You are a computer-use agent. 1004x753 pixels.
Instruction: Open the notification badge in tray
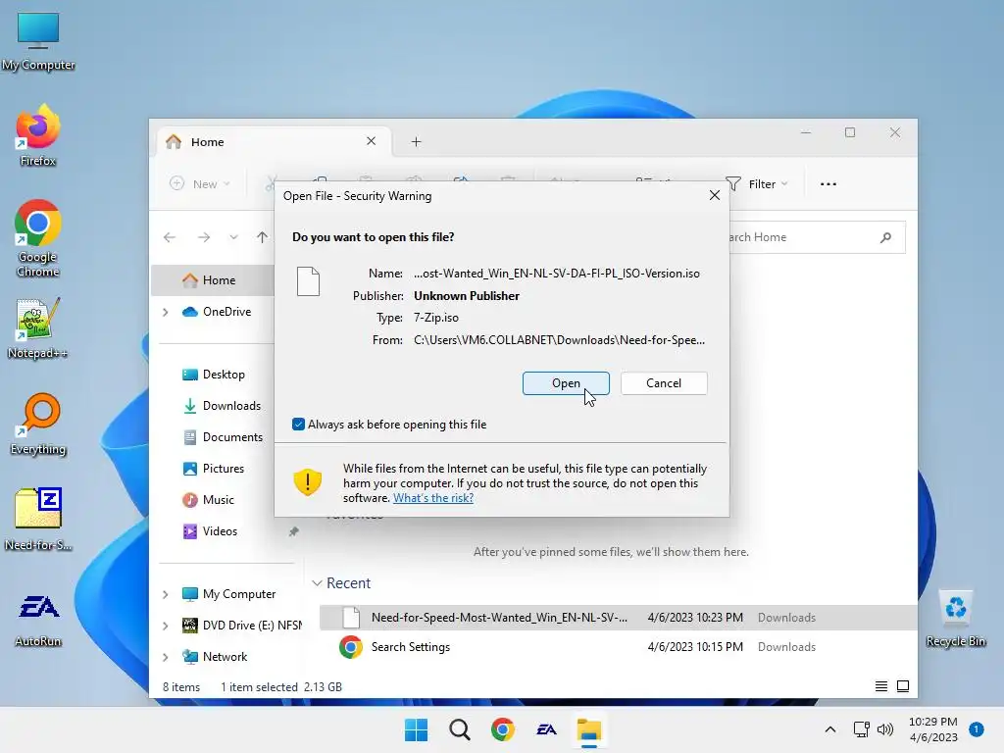(x=977, y=729)
